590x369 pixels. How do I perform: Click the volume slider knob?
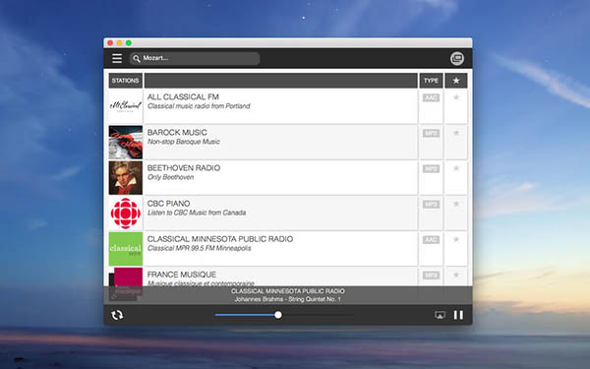pos(278,315)
